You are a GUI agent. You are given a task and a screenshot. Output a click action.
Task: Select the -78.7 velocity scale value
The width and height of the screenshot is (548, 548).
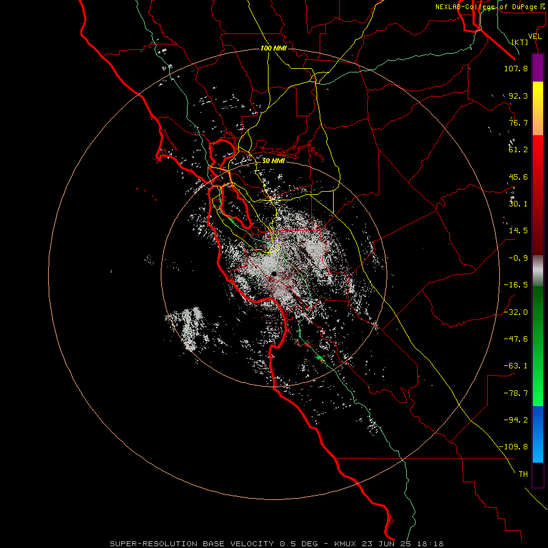click(x=516, y=393)
